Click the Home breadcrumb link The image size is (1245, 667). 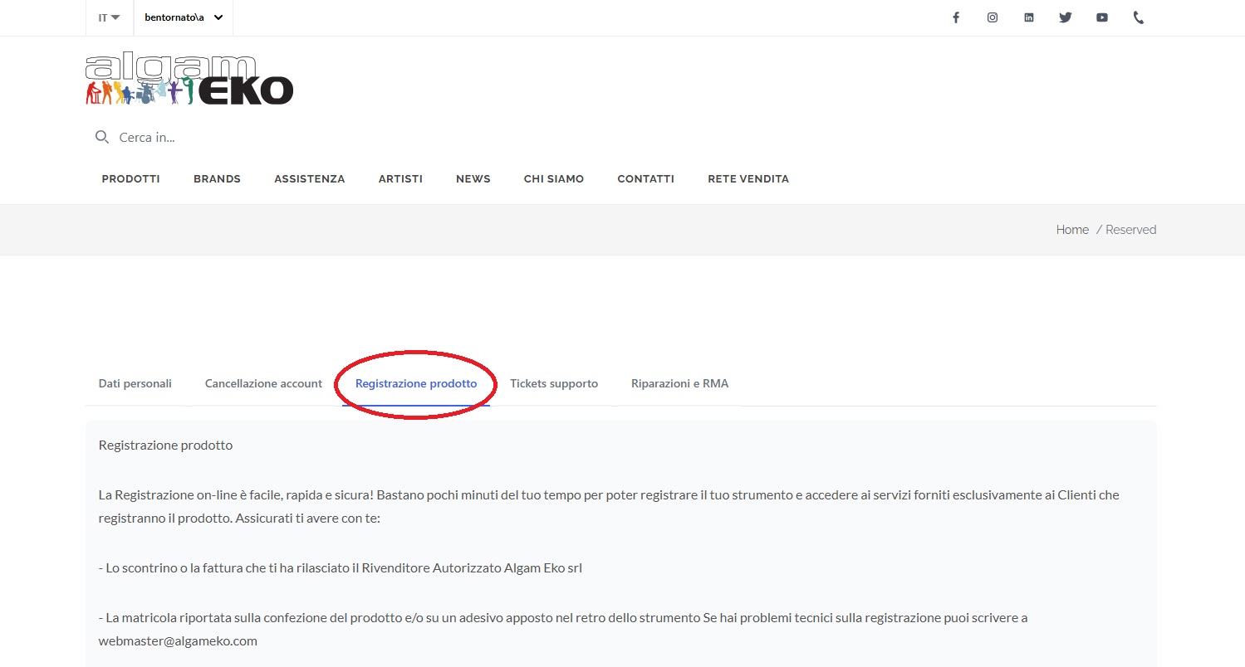[x=1071, y=230]
